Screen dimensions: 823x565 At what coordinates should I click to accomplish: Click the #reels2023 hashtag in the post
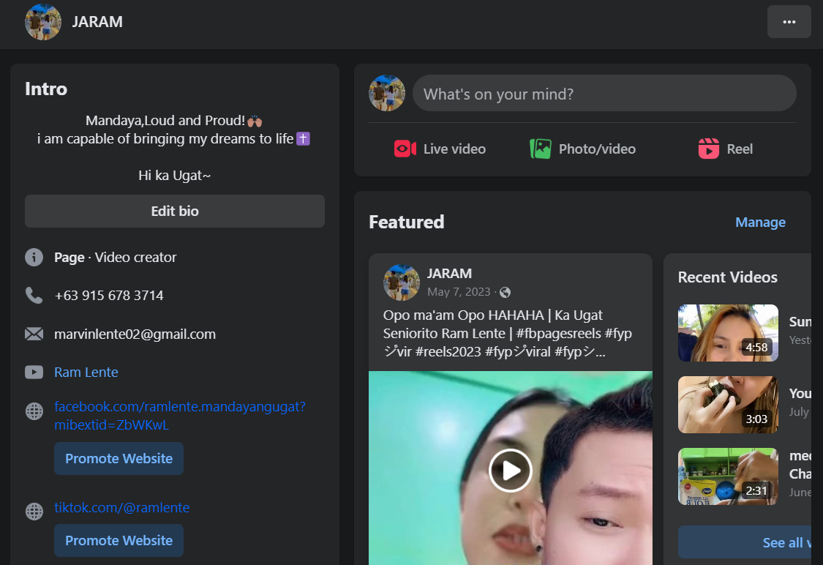pos(448,352)
